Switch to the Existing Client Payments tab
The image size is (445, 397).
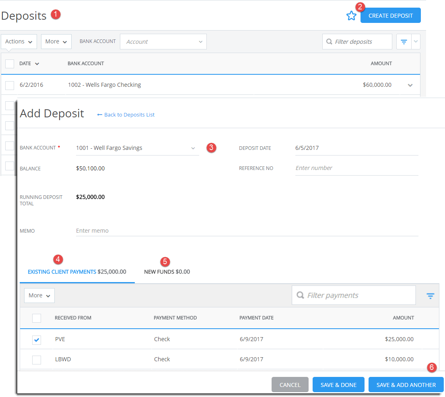coord(62,272)
